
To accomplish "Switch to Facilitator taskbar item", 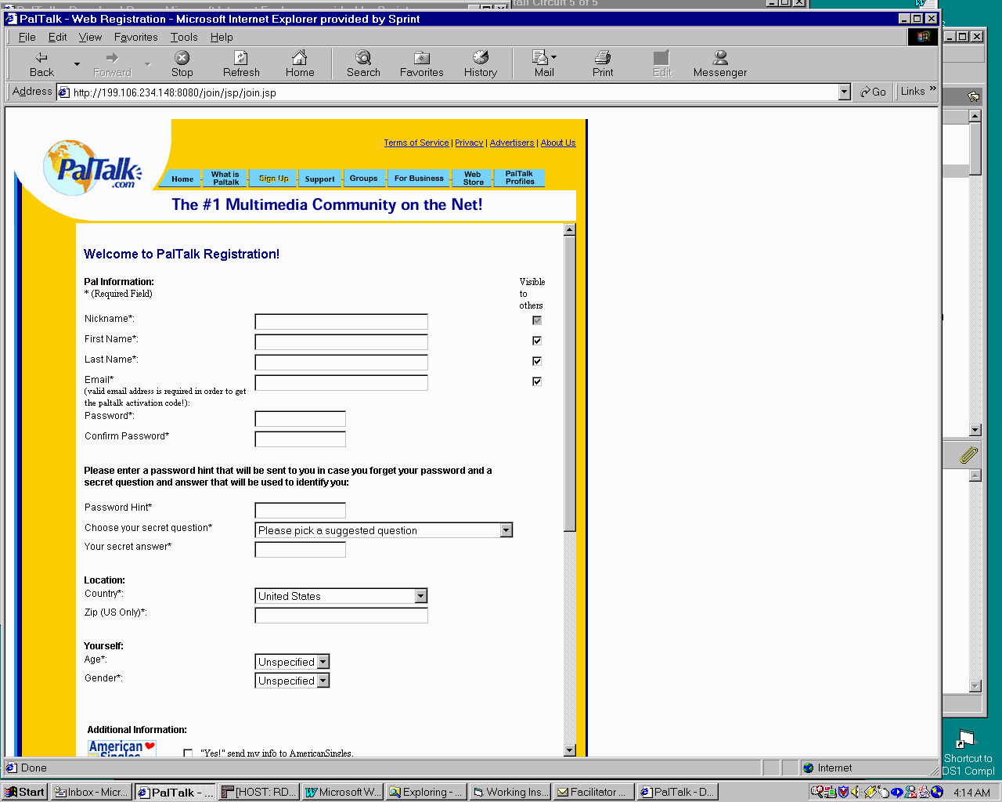I will 594,792.
